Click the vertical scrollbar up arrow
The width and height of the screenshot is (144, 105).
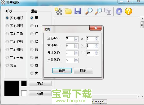pos(142,19)
